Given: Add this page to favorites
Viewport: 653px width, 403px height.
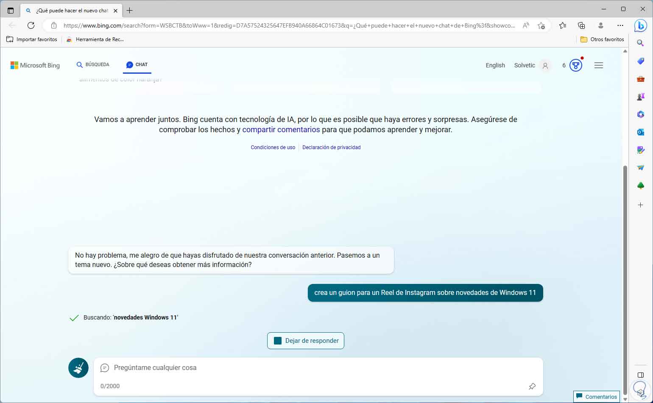Looking at the screenshot, I should [541, 25].
